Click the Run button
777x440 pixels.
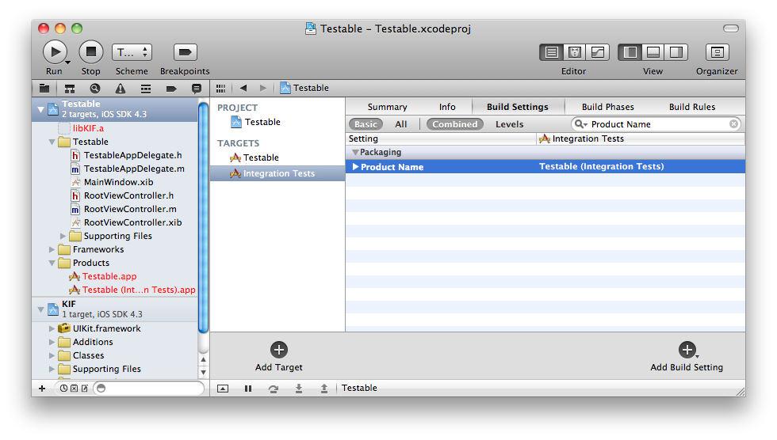click(55, 52)
